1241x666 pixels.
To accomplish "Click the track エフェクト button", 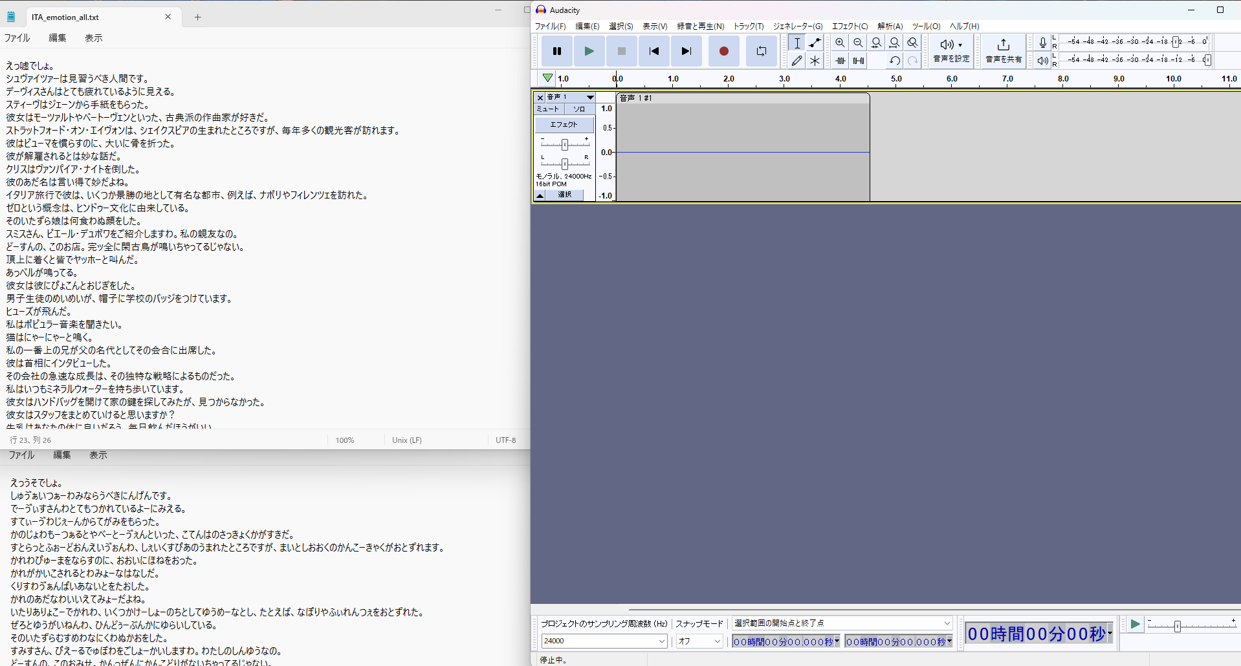I will [x=564, y=124].
